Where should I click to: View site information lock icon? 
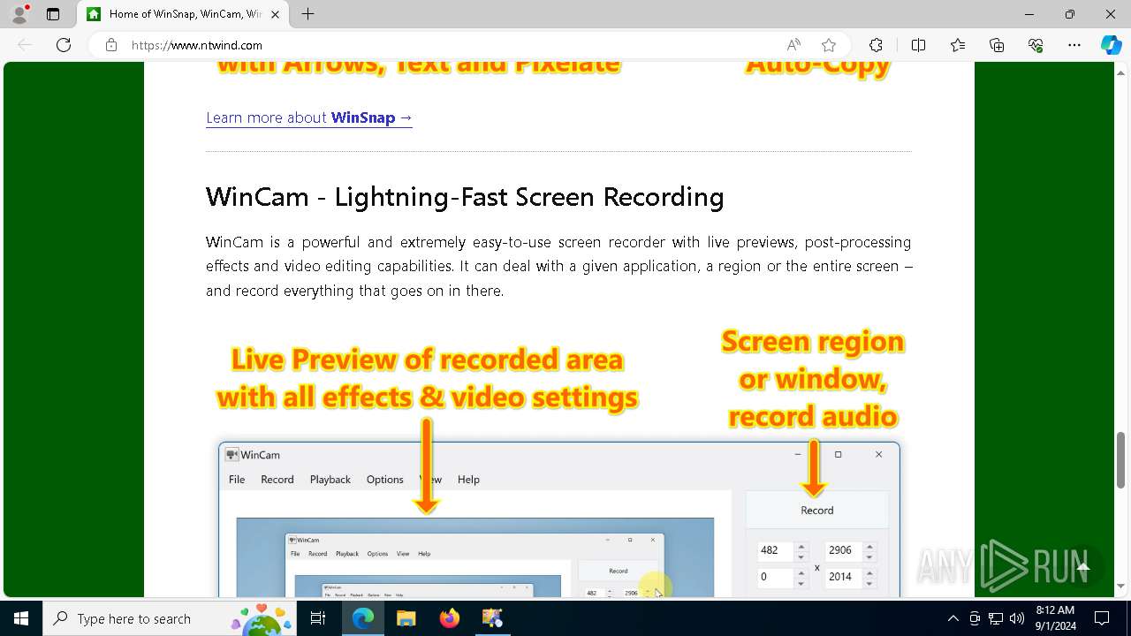(111, 45)
